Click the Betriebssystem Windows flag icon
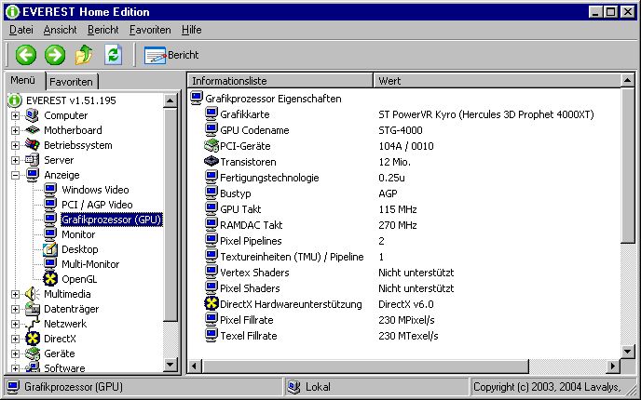641x400 pixels. [x=33, y=145]
